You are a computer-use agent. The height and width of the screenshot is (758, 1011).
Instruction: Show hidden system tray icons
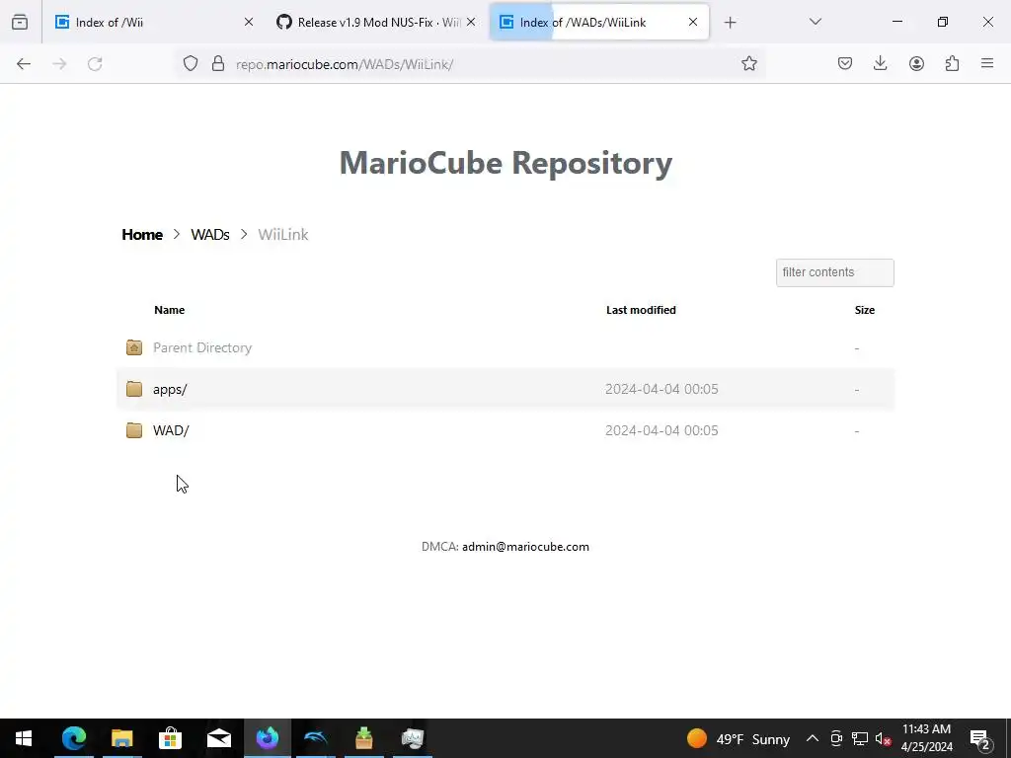click(813, 738)
